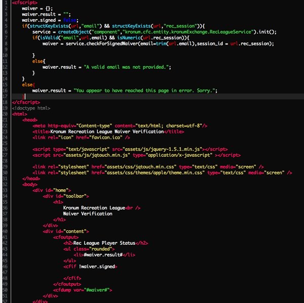Viewport: 304px width, 303px height.
Task: Click the "rec_session" string in the if condition
Action: coord(180,26)
